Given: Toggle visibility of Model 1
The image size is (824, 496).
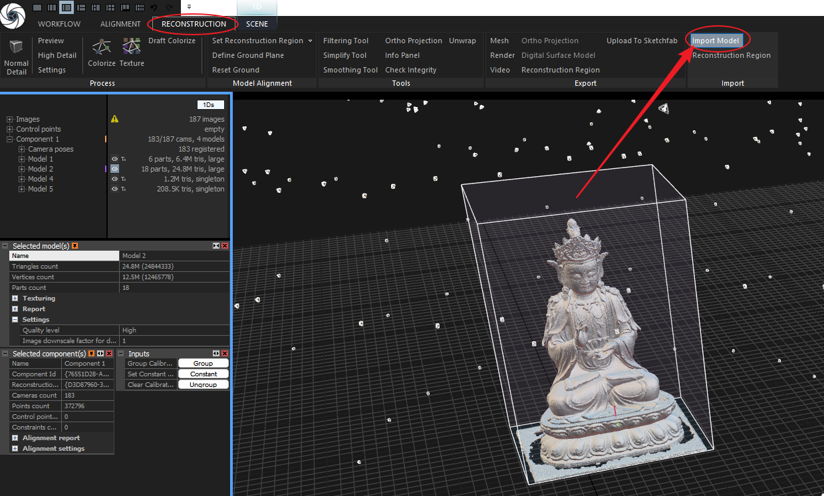Looking at the screenshot, I should pyautogui.click(x=114, y=159).
